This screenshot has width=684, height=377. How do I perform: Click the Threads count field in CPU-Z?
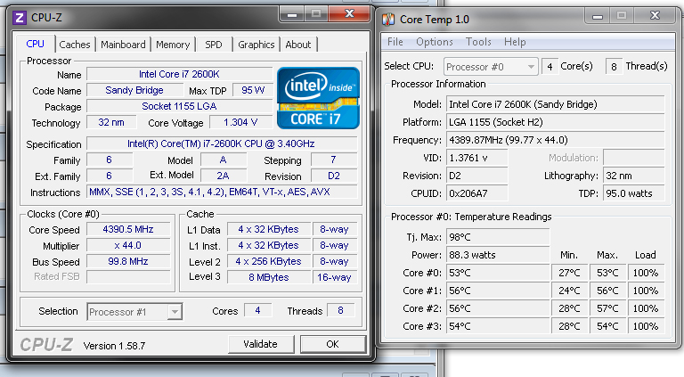tap(341, 311)
